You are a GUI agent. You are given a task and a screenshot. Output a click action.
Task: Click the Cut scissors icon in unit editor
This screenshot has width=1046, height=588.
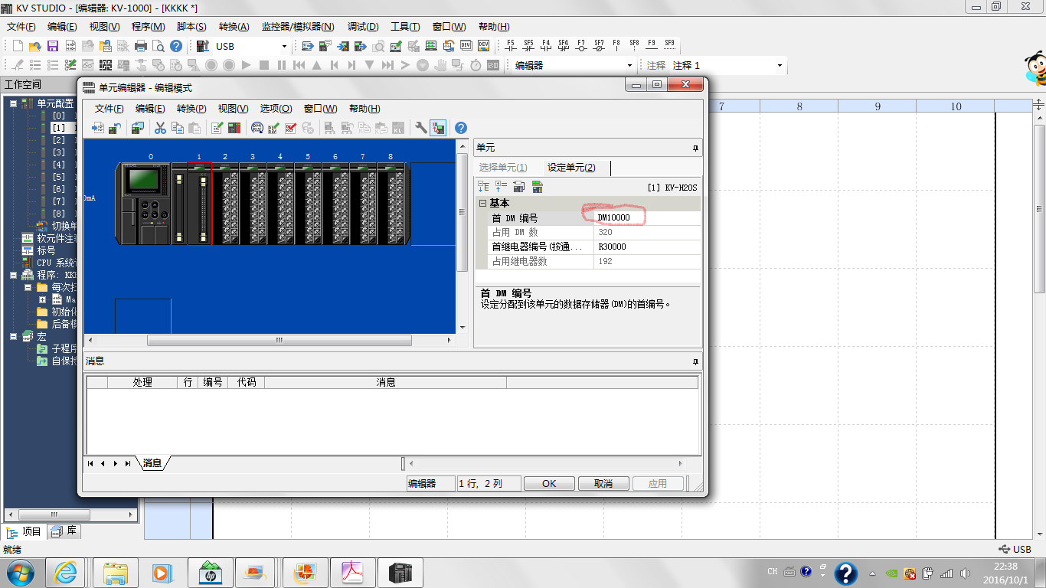click(x=161, y=128)
